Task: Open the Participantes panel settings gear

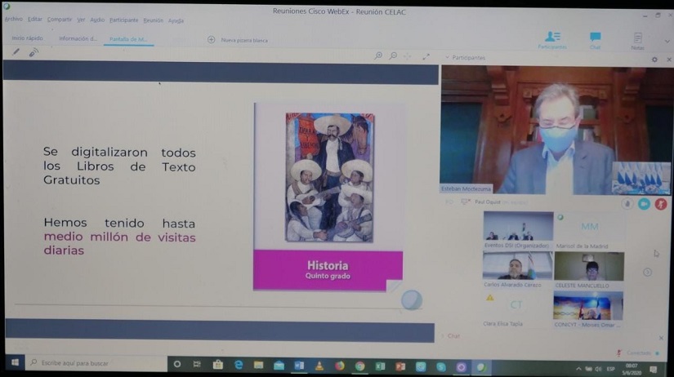Action: [x=654, y=60]
